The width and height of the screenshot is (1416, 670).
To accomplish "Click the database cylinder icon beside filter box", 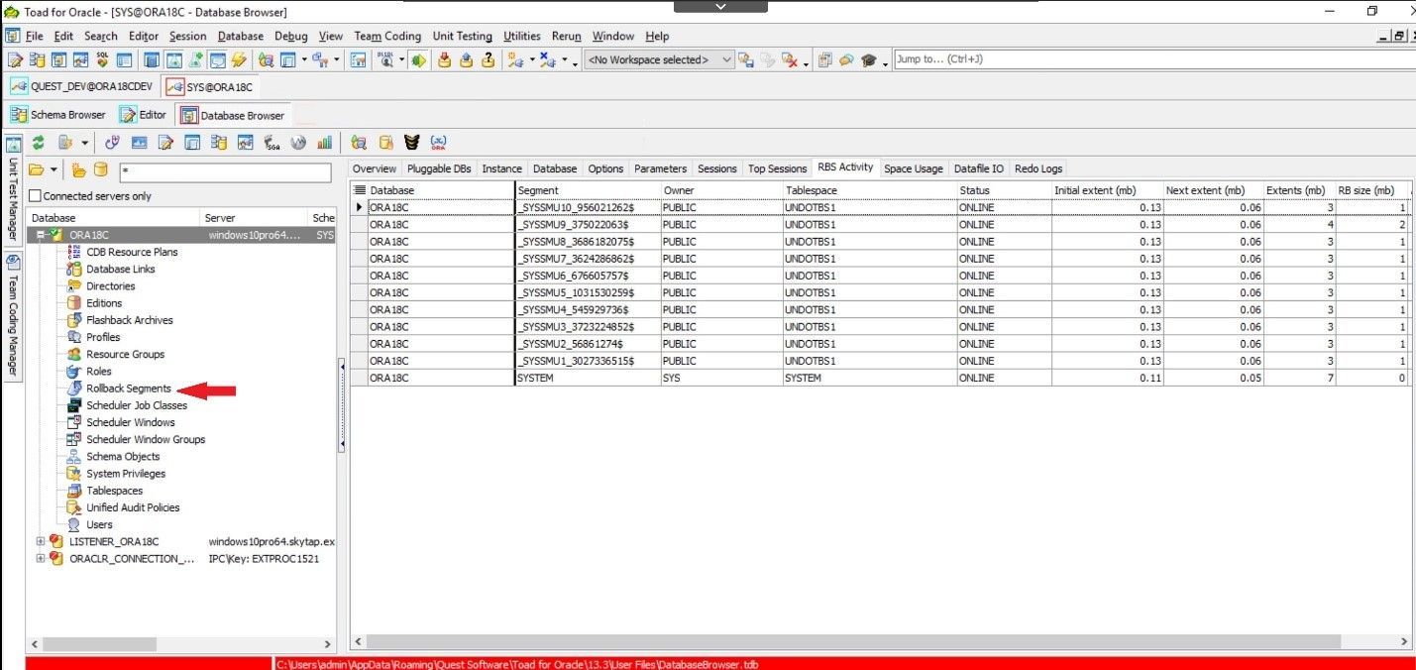I will click(100, 170).
